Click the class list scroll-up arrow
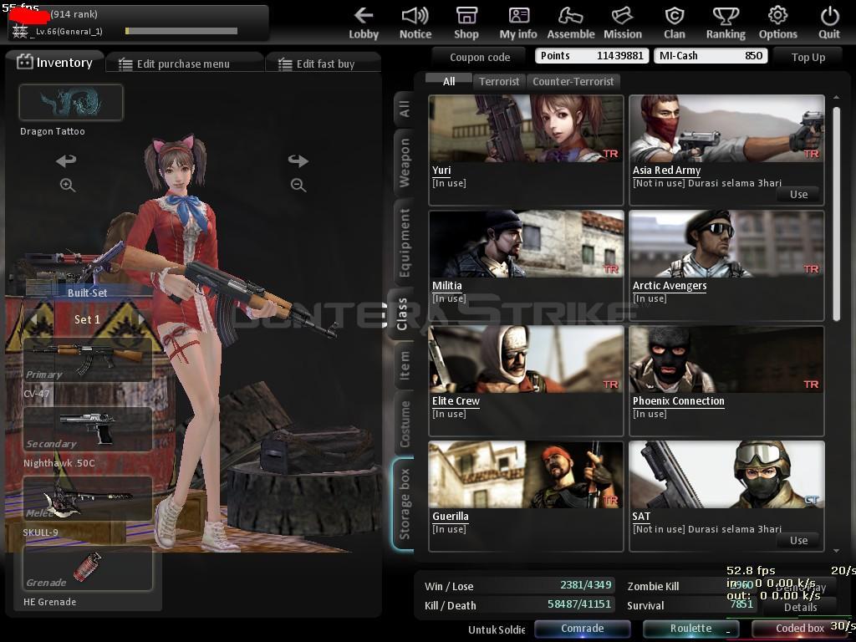Screen dimensions: 856x642 tap(836, 97)
